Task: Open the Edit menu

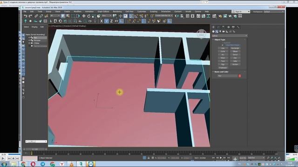Action: (32, 12)
